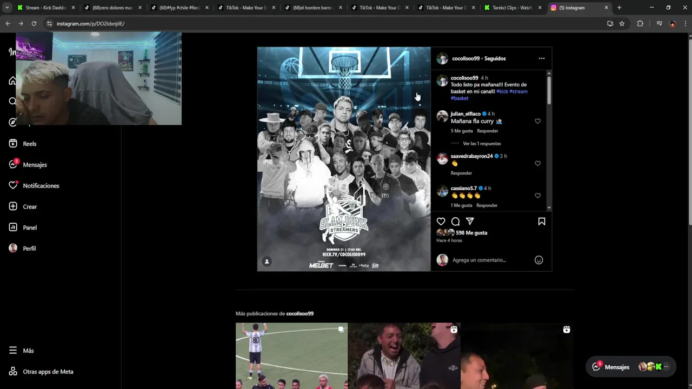The image size is (692, 389).
Task: Open the #basket hashtag link
Action: 460,98
